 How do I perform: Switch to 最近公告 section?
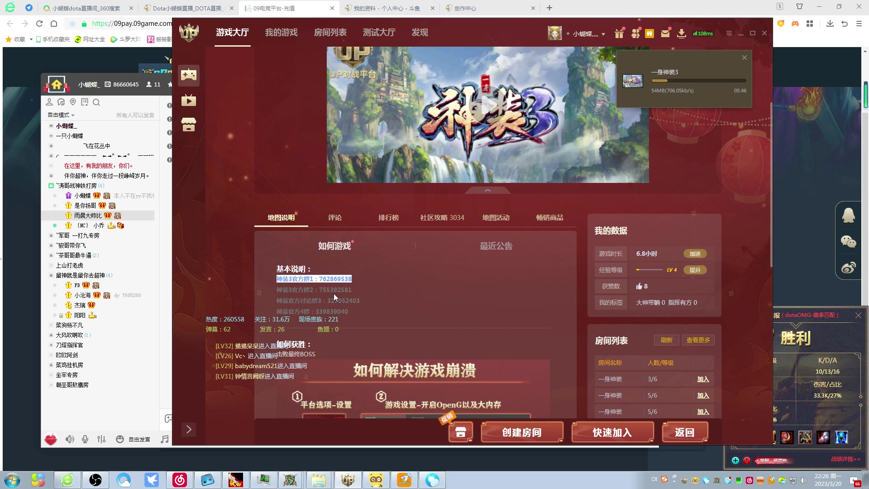(496, 246)
